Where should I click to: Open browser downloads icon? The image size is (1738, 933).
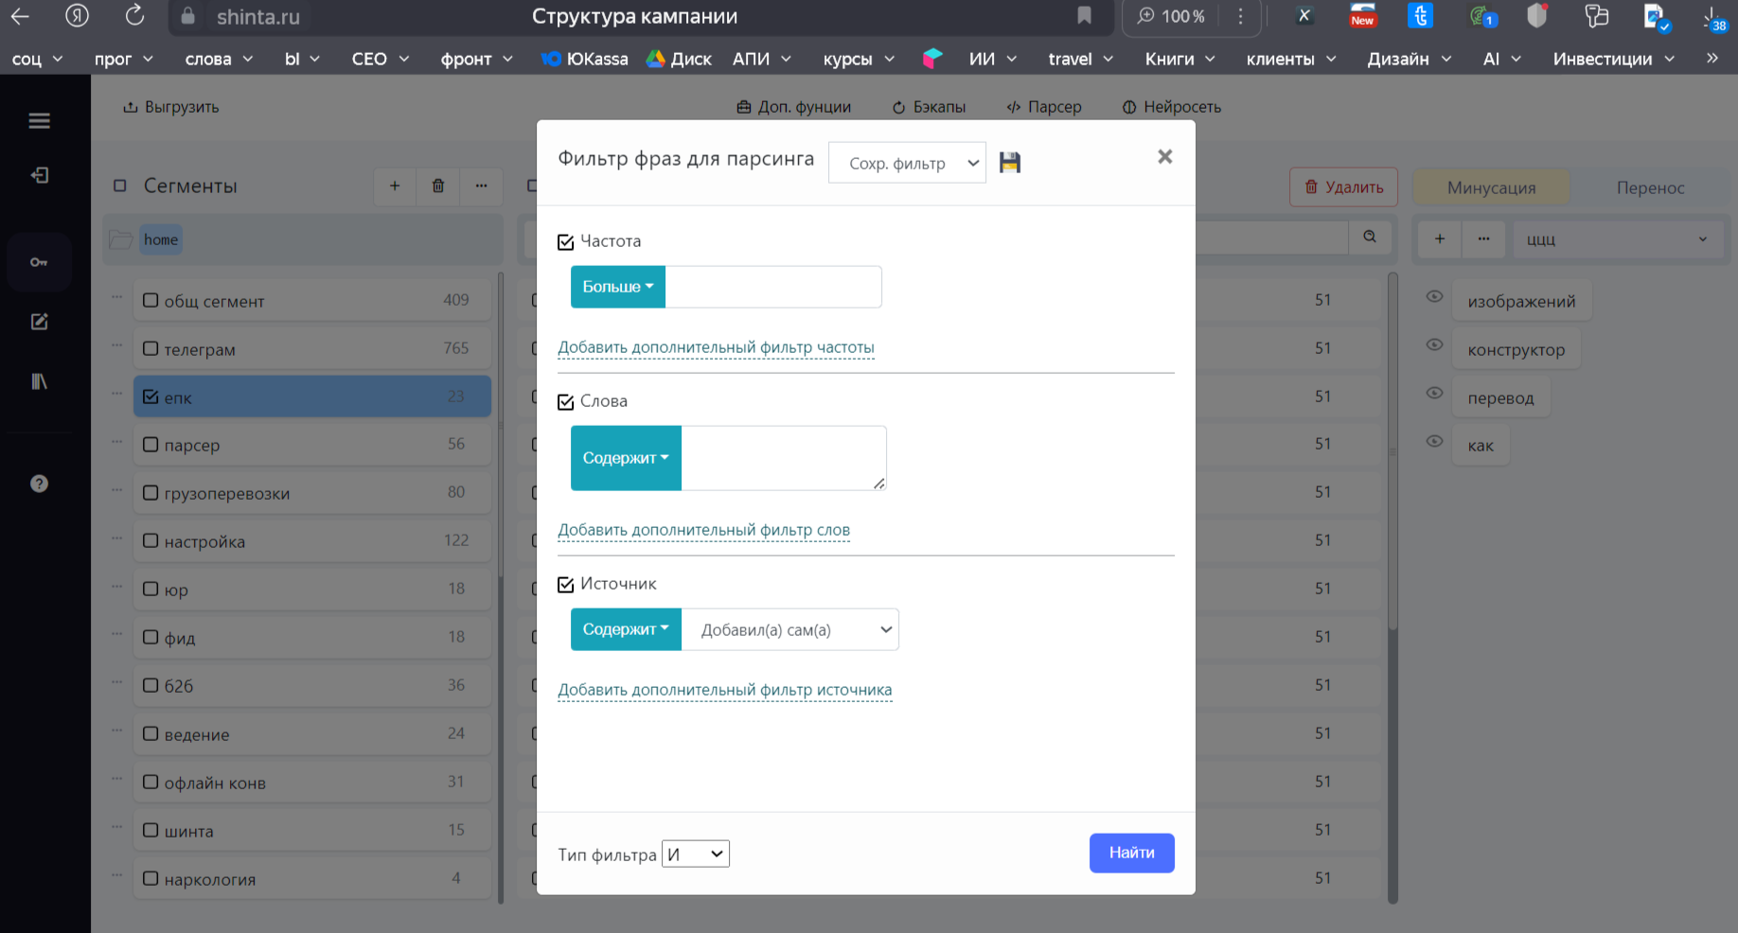[x=1714, y=17]
